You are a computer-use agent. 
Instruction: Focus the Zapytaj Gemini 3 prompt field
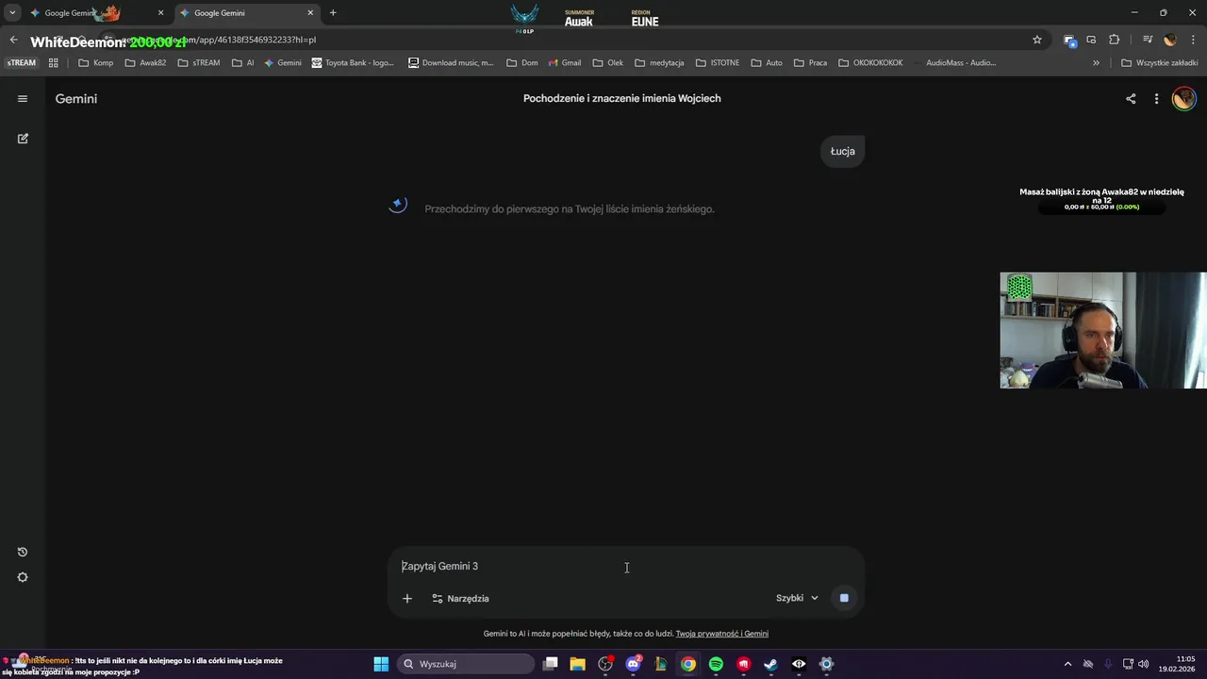coord(626,566)
